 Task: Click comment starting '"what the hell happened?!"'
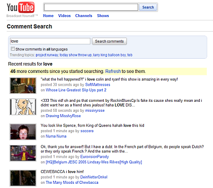[109, 79]
